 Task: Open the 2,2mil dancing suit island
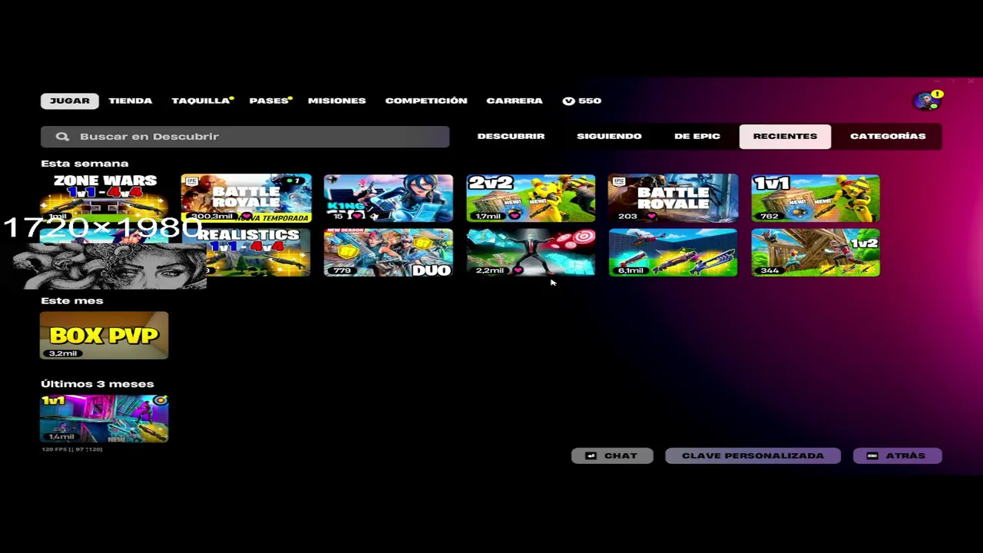pos(531,253)
